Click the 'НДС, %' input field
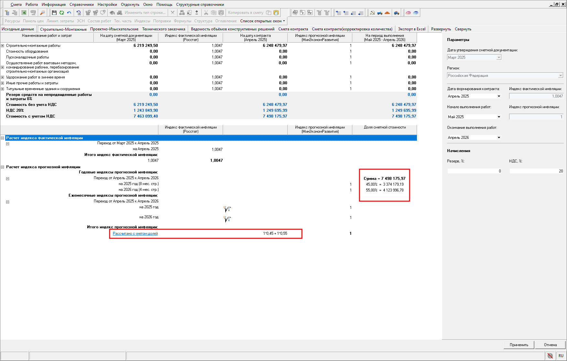The image size is (567, 361). pos(536,171)
